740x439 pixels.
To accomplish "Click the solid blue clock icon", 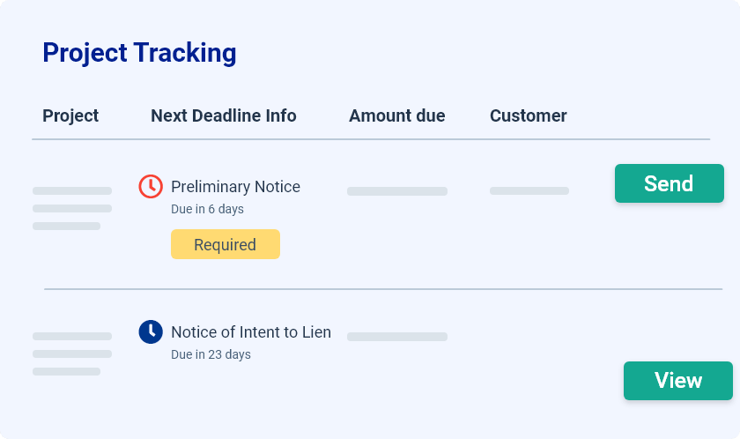I will point(151,331).
